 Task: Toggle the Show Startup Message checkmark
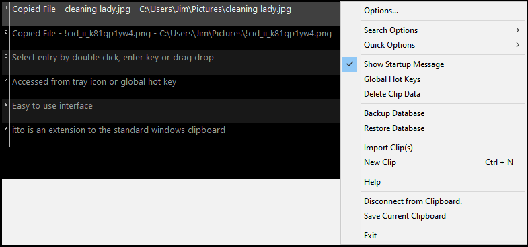[350, 64]
